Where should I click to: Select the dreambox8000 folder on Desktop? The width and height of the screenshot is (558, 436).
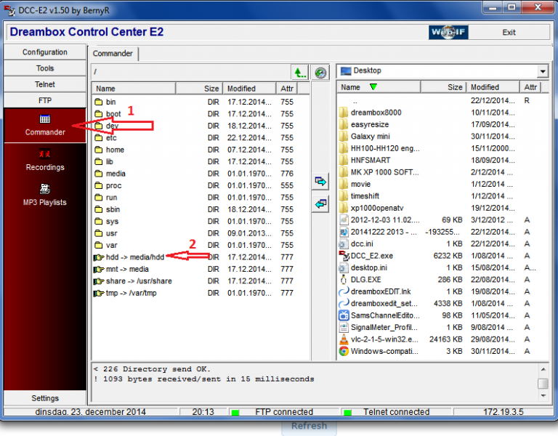click(375, 113)
